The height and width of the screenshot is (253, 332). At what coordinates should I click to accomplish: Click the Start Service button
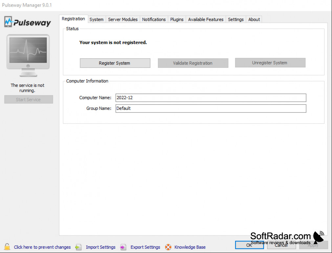(29, 99)
